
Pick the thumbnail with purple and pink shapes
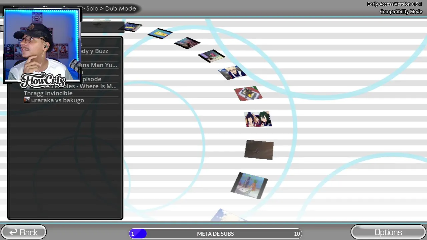(211, 56)
